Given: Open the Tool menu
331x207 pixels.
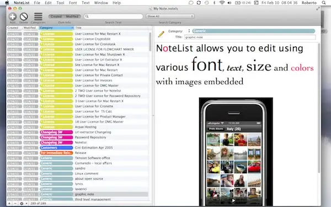Looking at the screenshot, I should coord(60,3).
